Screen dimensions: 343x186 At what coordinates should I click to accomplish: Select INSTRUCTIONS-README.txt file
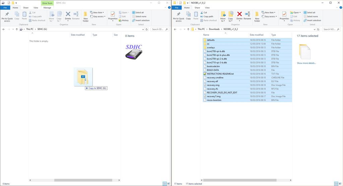[248, 74]
